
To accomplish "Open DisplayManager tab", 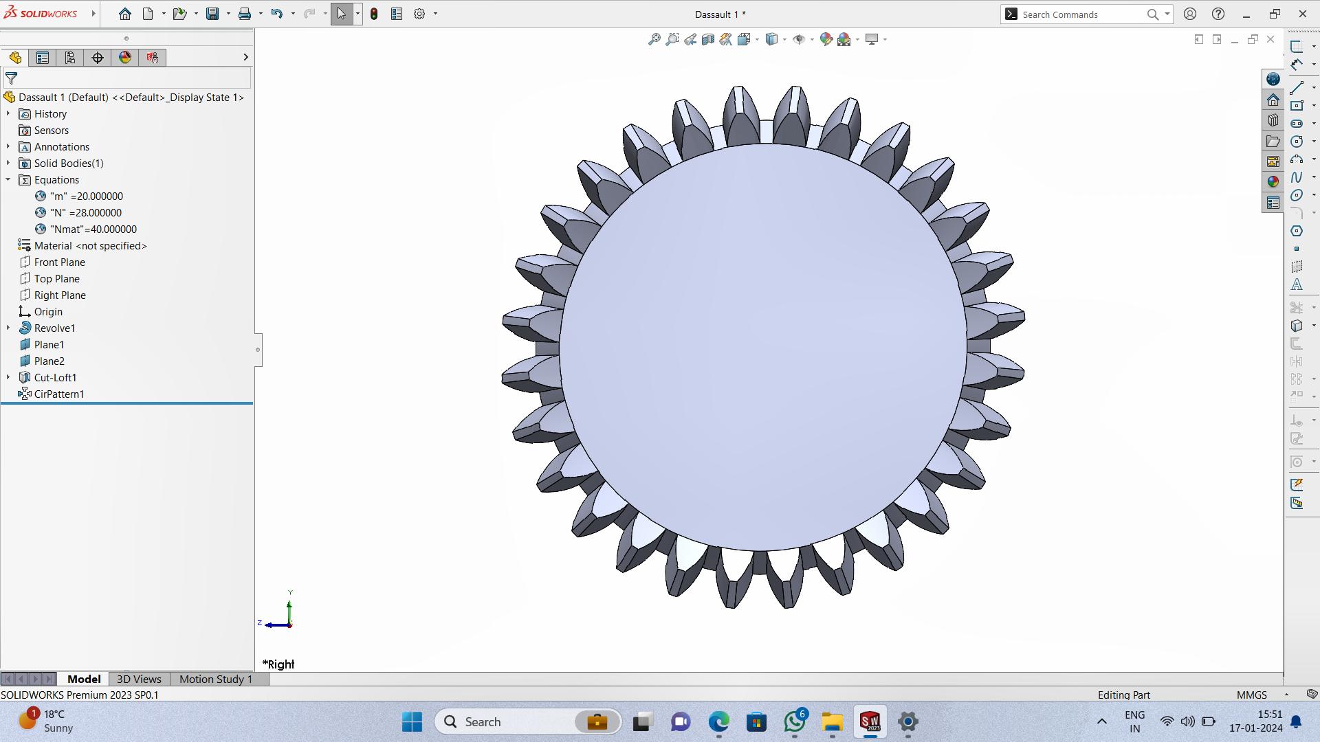I will pyautogui.click(x=125, y=58).
